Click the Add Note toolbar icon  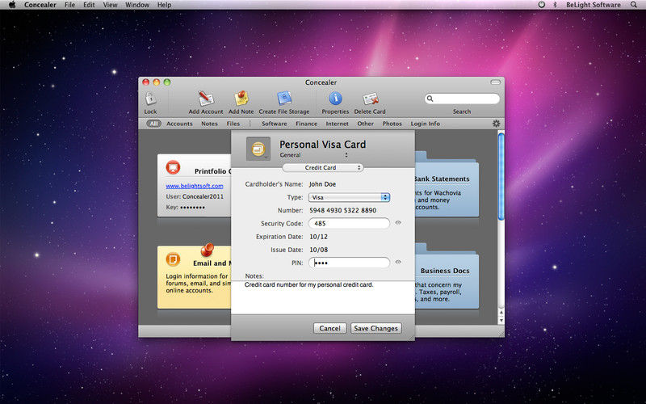click(x=241, y=99)
